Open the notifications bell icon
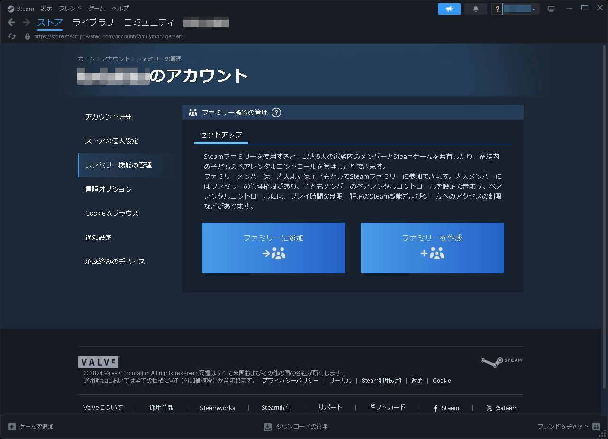Screen dimensions: 608x439 coord(475,9)
